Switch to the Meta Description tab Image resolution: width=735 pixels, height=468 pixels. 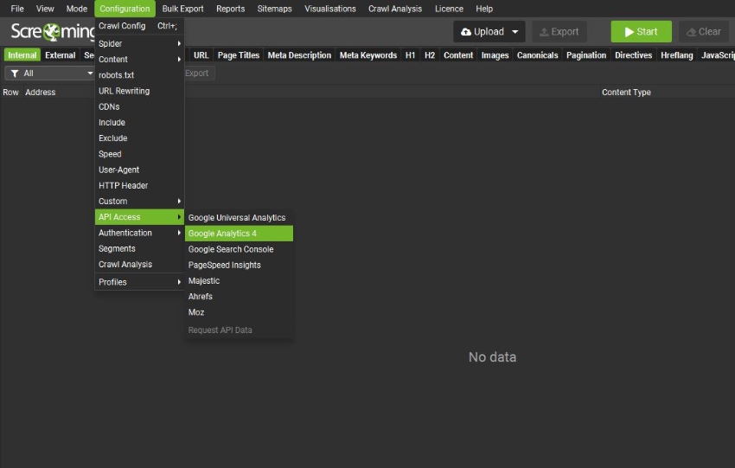pyautogui.click(x=299, y=55)
